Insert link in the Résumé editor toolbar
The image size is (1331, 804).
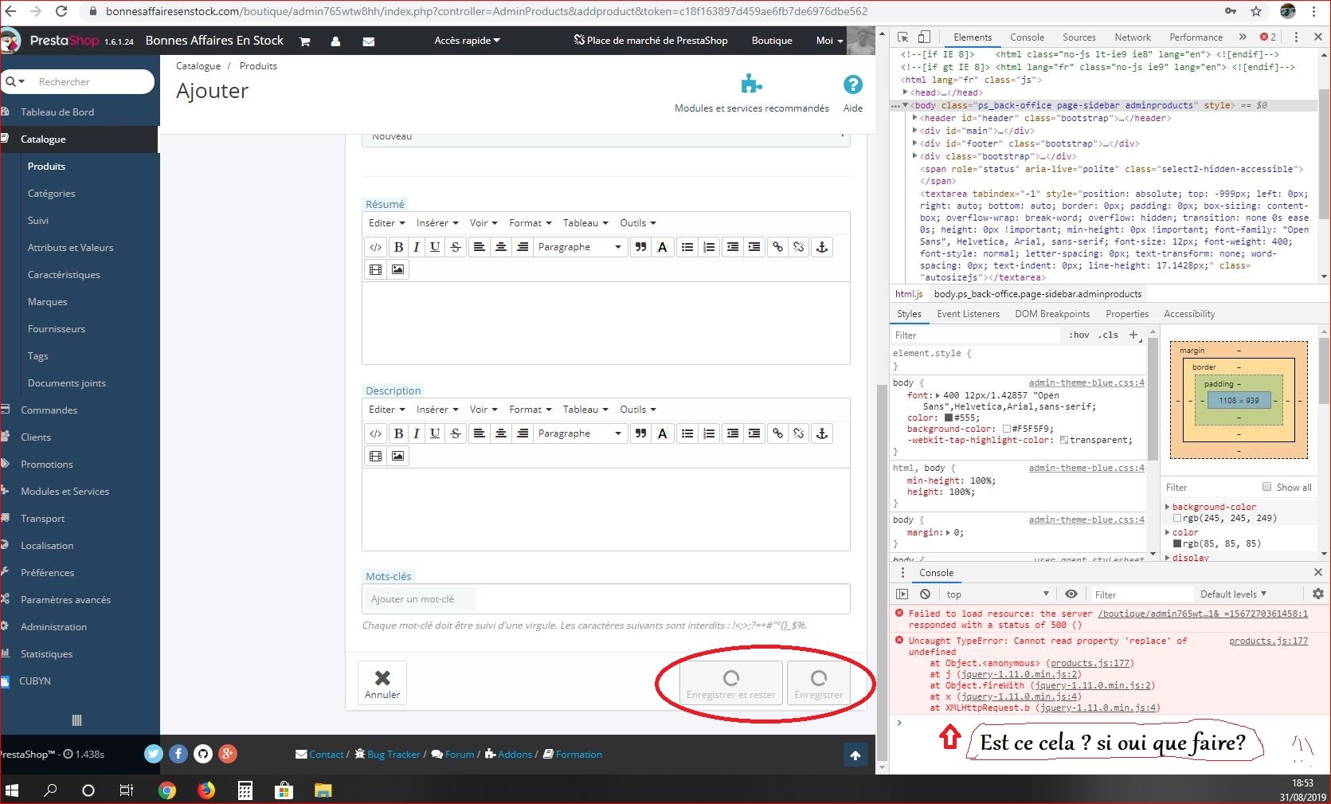click(x=777, y=247)
